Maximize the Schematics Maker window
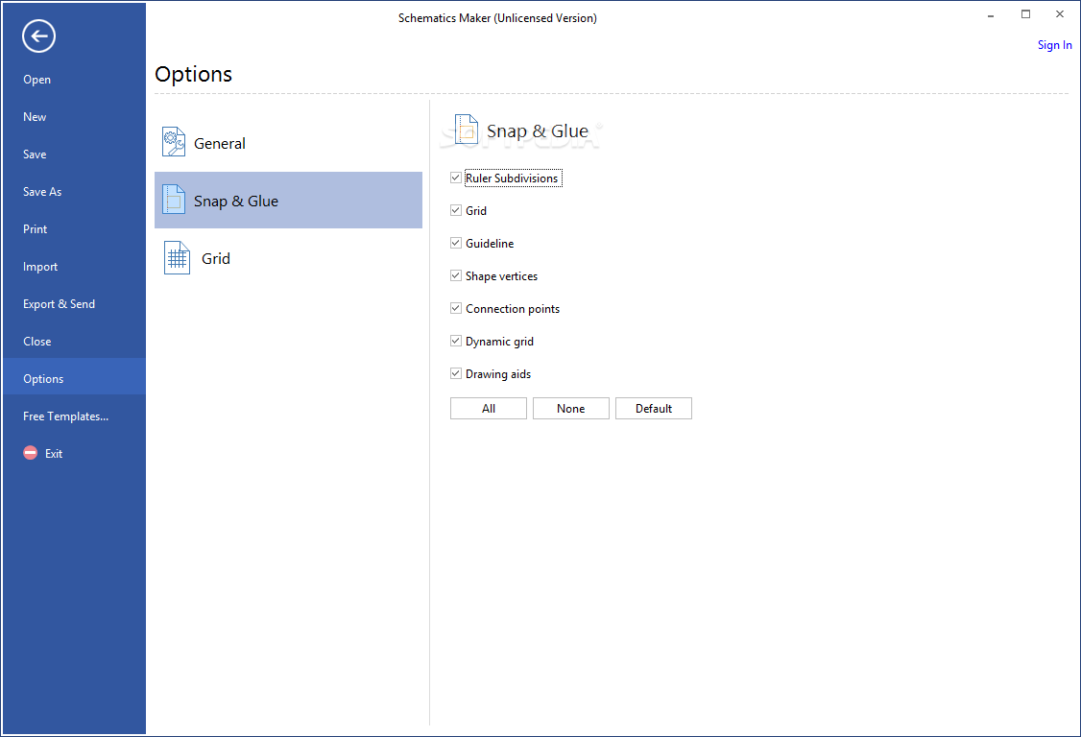 click(1026, 14)
